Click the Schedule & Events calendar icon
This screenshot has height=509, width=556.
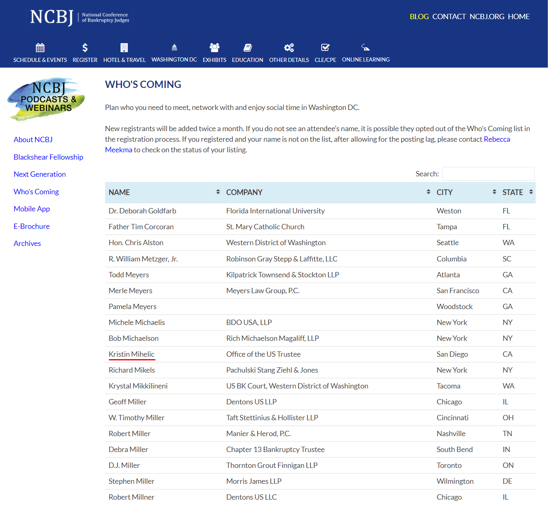(40, 48)
